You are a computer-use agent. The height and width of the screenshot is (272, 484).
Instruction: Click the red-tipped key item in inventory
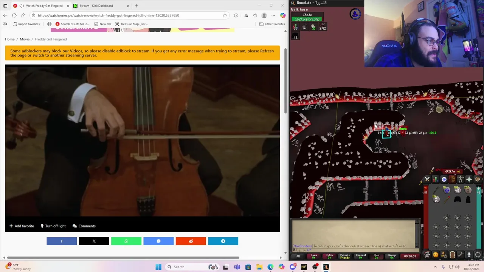[447, 199]
